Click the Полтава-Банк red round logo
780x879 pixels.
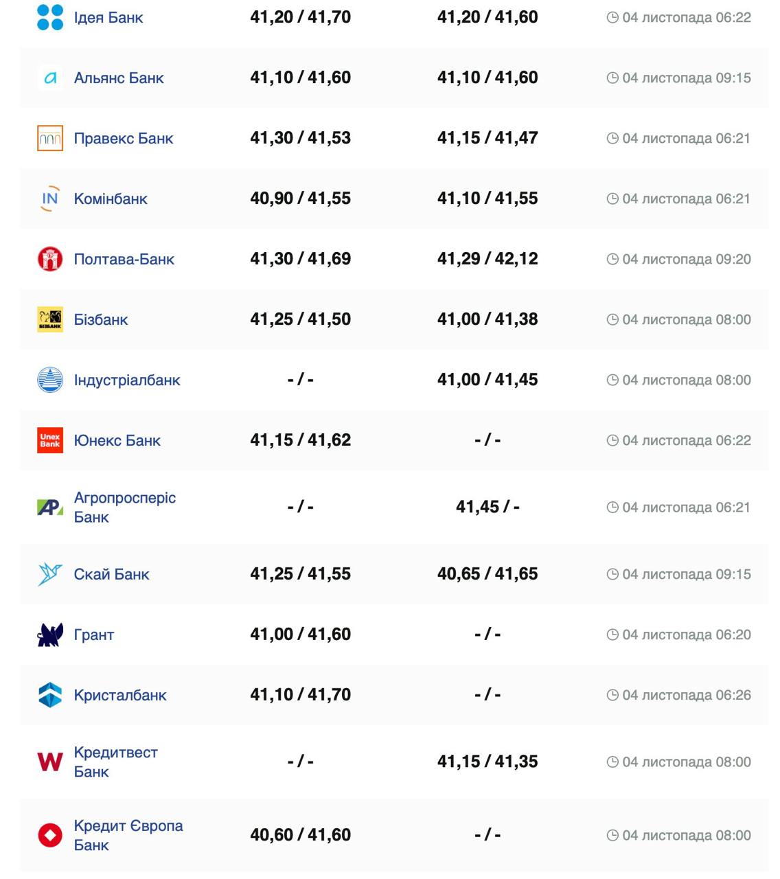tap(50, 259)
